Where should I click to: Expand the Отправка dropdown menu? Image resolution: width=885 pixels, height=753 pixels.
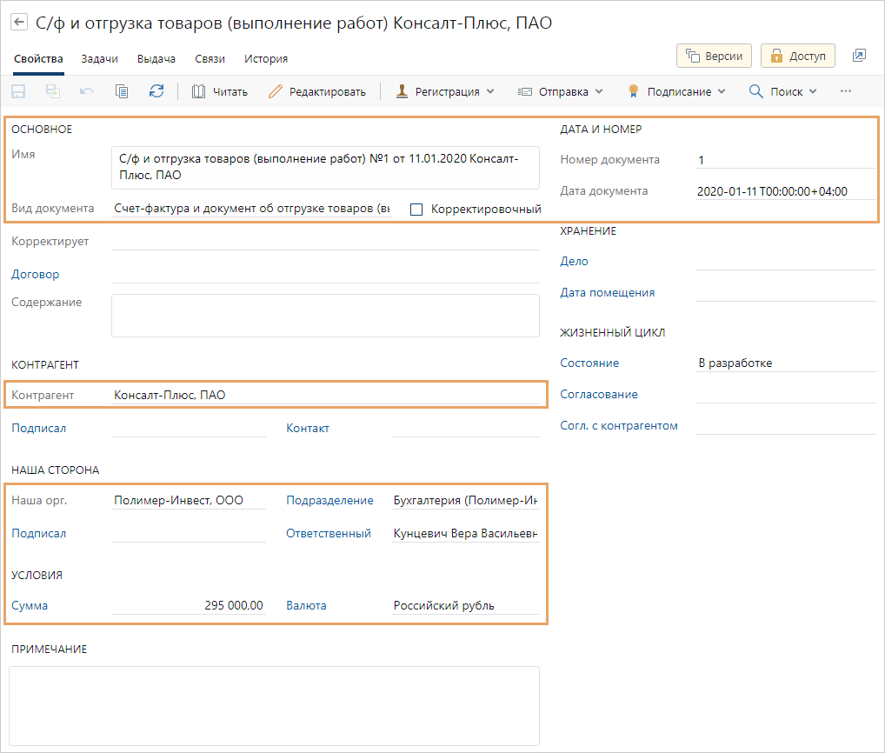coord(561,91)
